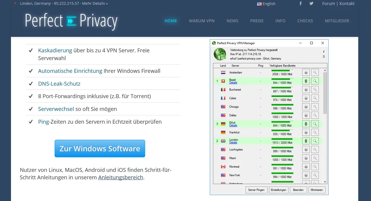371x201 pixels.
Task: Click the Amsterdam row connect plug icon
Action: point(306,72)
